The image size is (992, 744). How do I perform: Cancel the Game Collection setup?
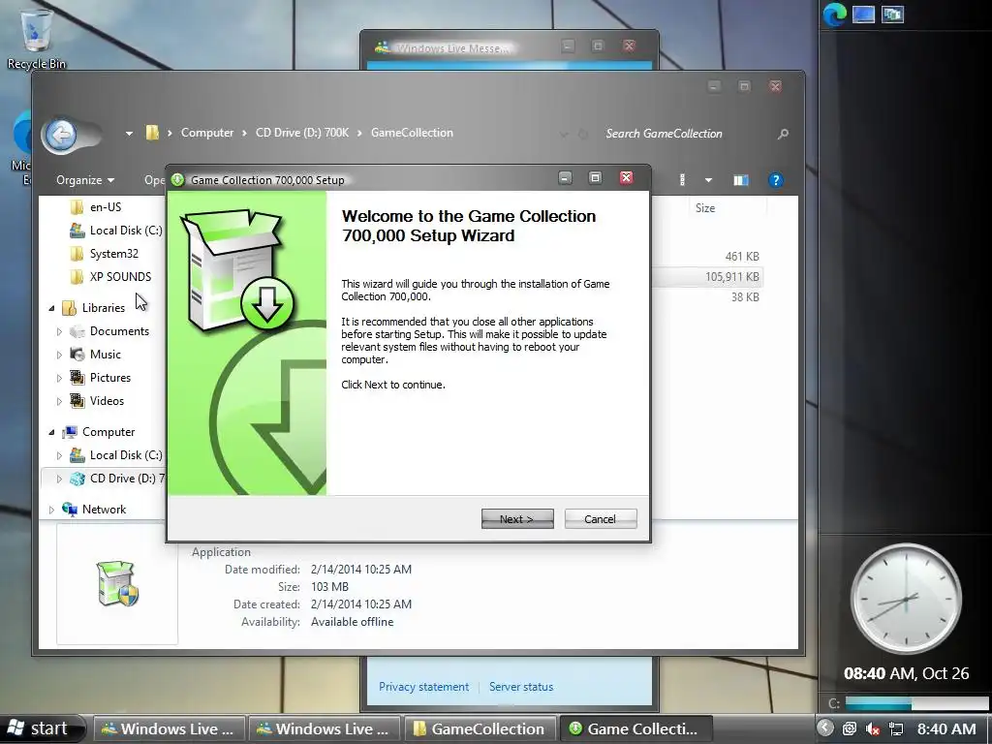[x=601, y=519]
